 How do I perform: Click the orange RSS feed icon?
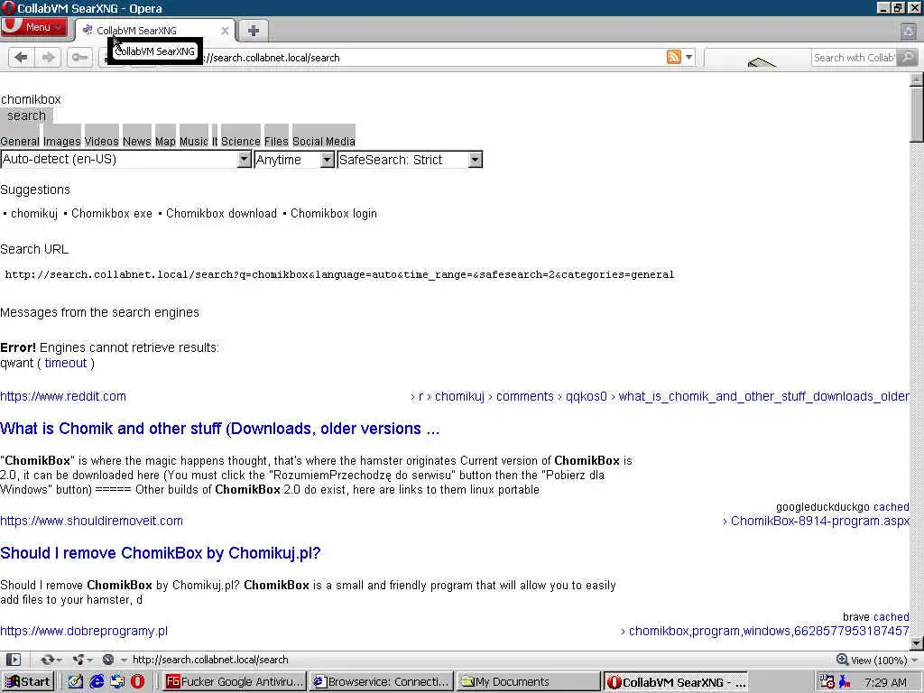673,57
